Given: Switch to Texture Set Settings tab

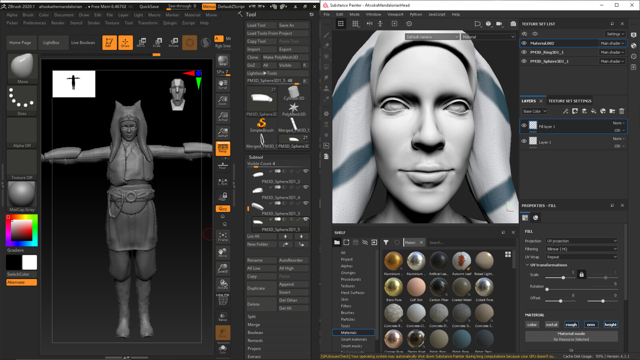Looking at the screenshot, I should tap(570, 101).
